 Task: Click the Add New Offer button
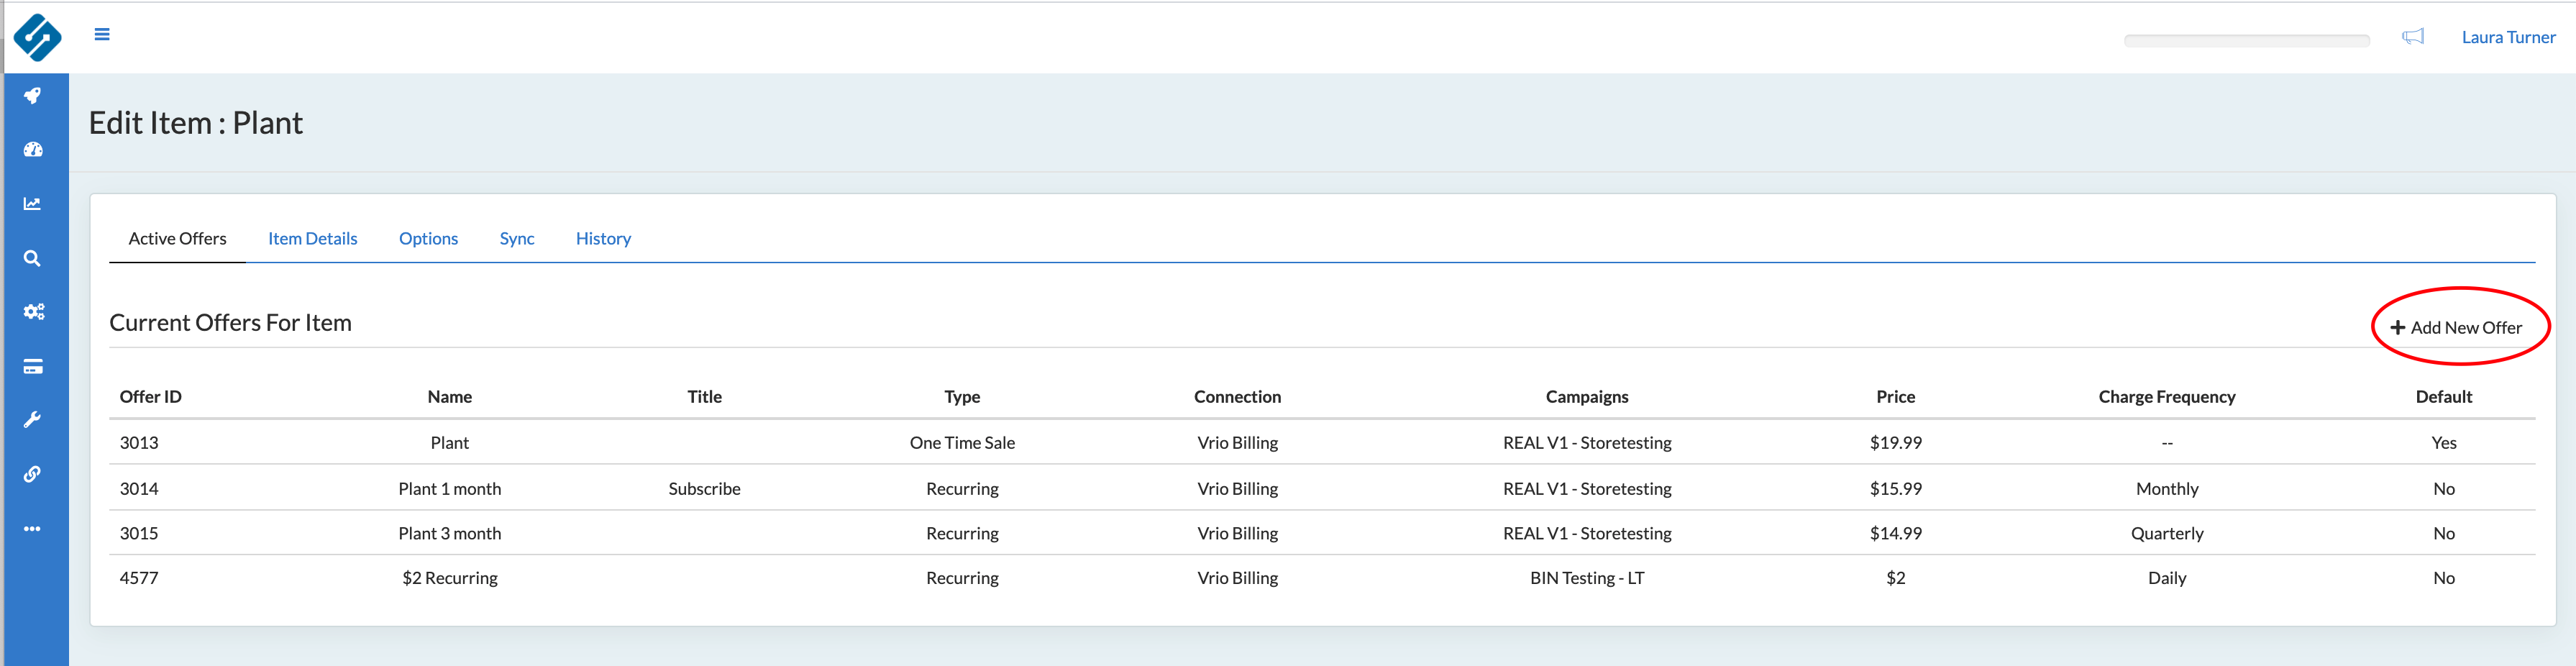coord(2456,328)
